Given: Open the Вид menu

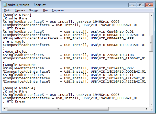Looking at the screenshot, I should (46, 10).
